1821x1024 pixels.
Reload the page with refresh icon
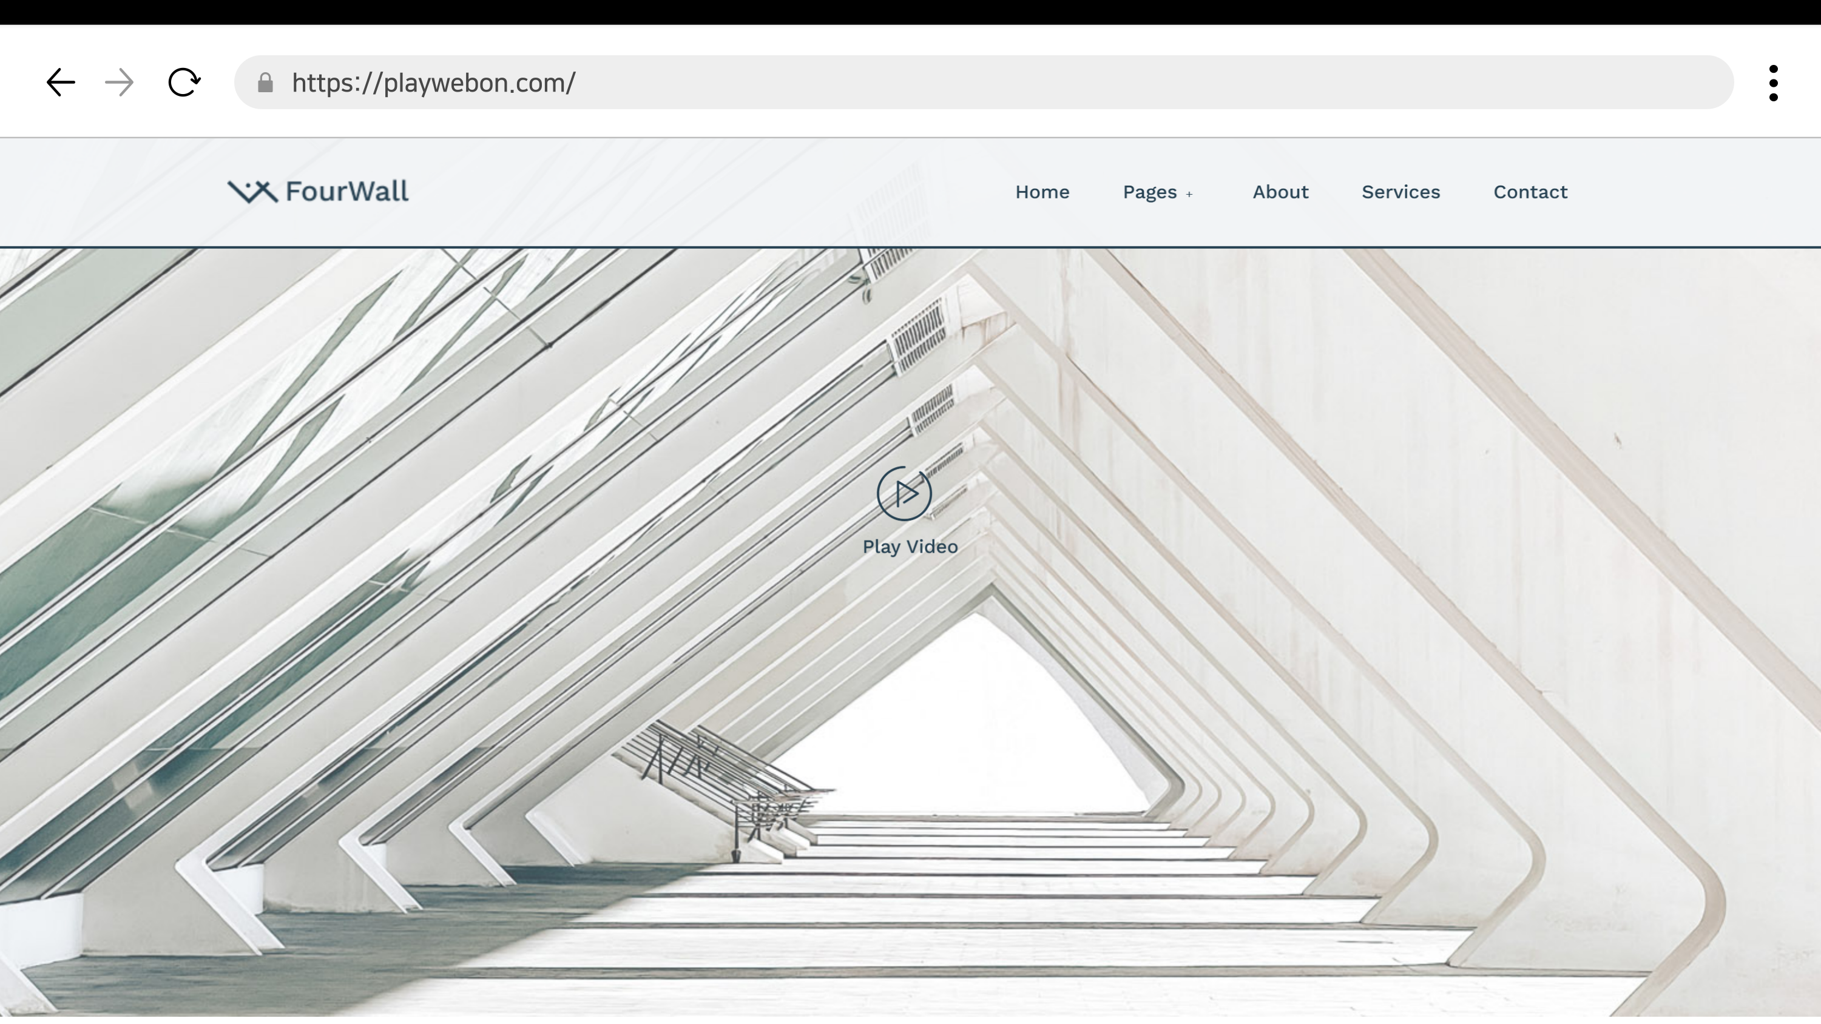(184, 83)
